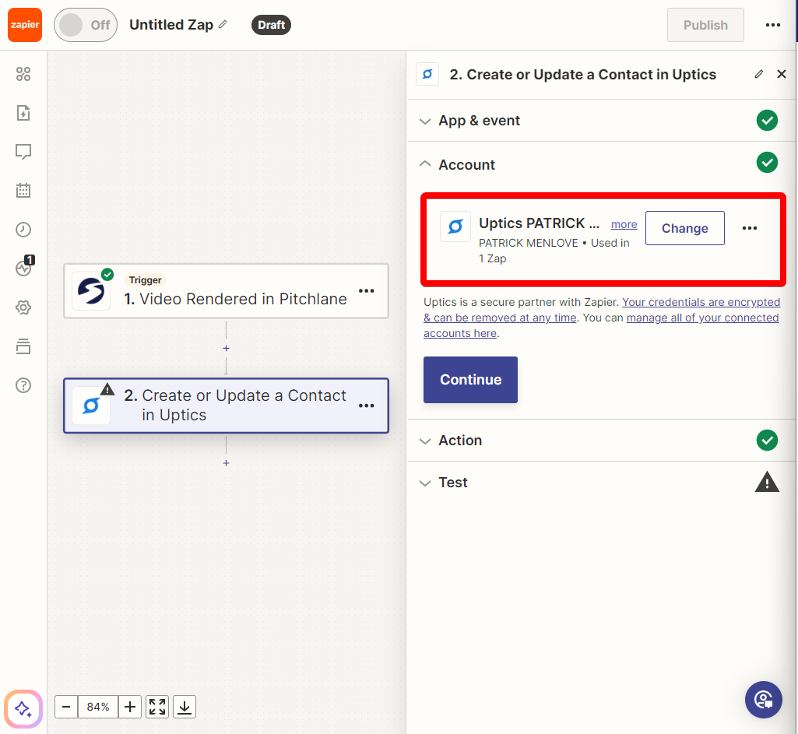
Task: Zoom out the canvas with minus button
Action: (66, 707)
